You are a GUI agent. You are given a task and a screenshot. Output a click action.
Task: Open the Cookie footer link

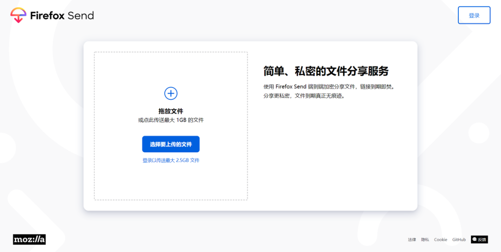[x=441, y=239]
